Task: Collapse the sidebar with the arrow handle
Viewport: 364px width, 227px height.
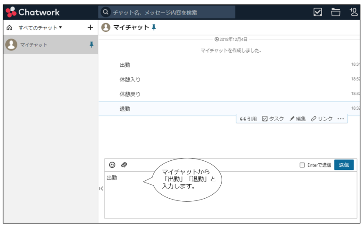Action: coord(101,189)
